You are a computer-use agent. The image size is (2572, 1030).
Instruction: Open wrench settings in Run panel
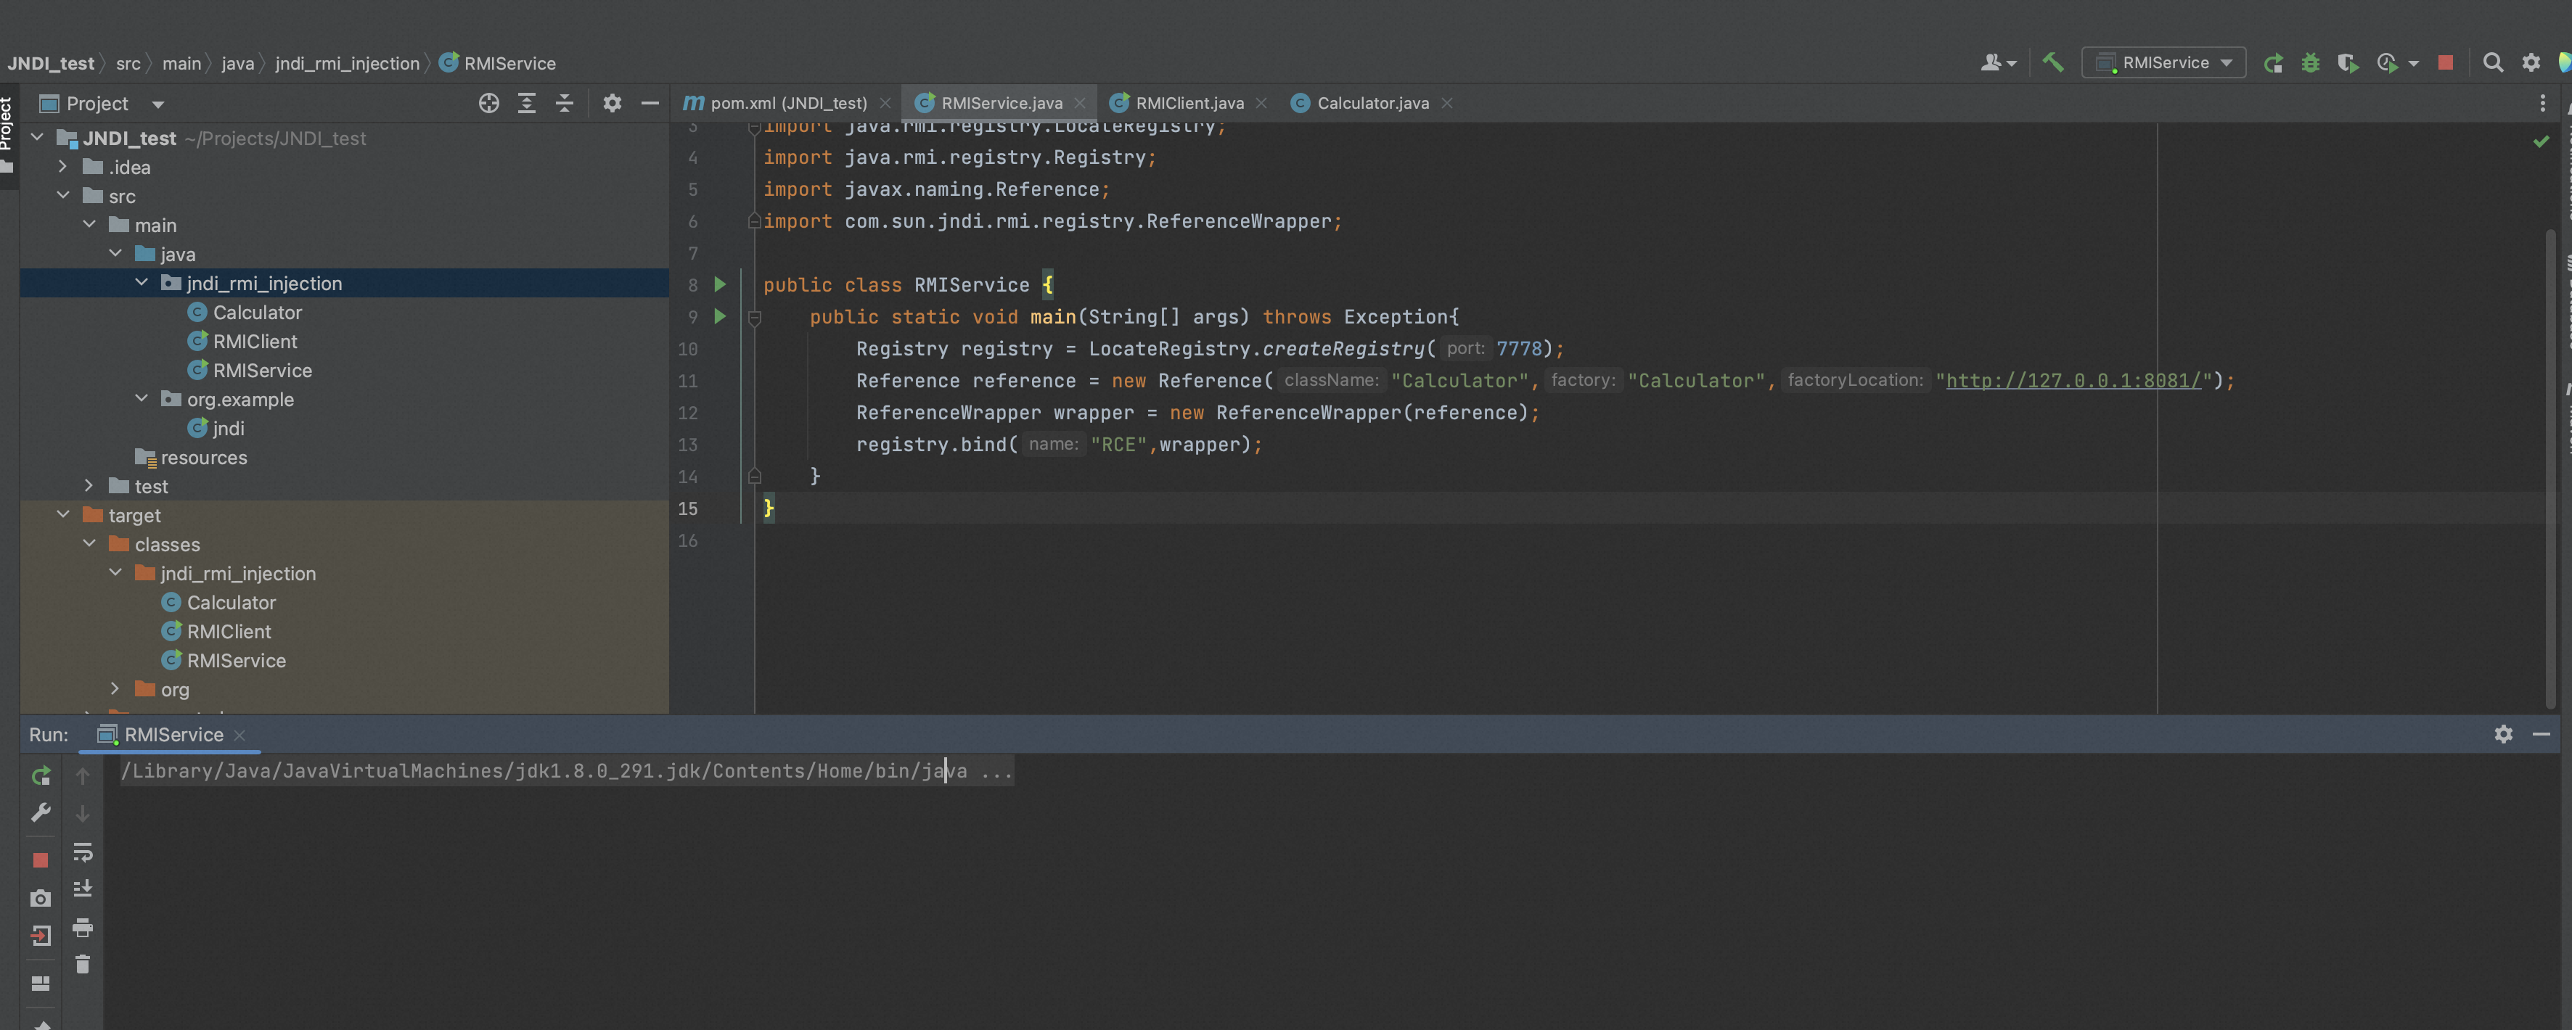click(x=41, y=813)
